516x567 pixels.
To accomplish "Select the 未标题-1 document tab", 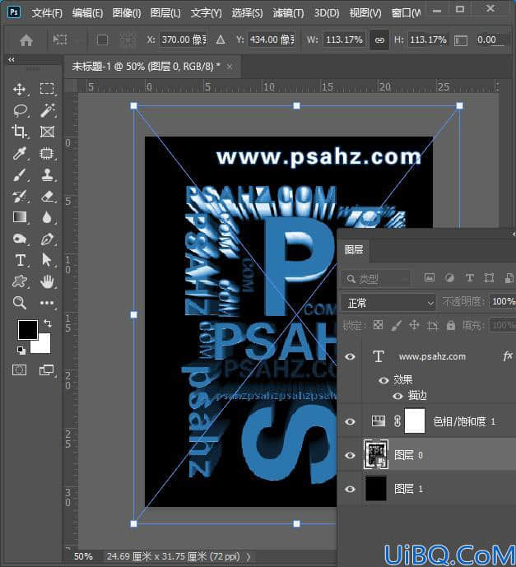I will (146, 67).
